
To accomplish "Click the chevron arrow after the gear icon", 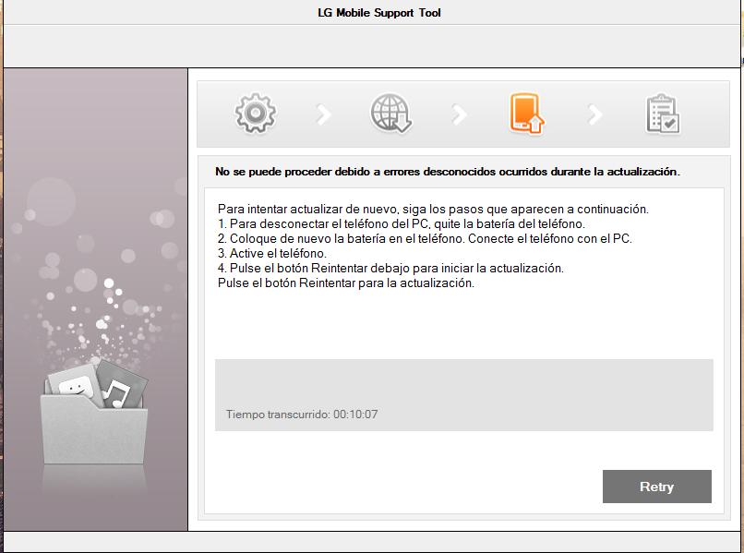I will (x=324, y=114).
